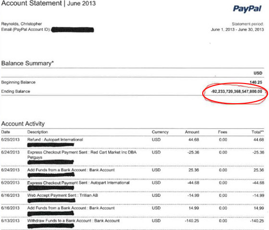Screen dimensions: 269x230
Task: Click the Date column header
Action: coord(5,132)
